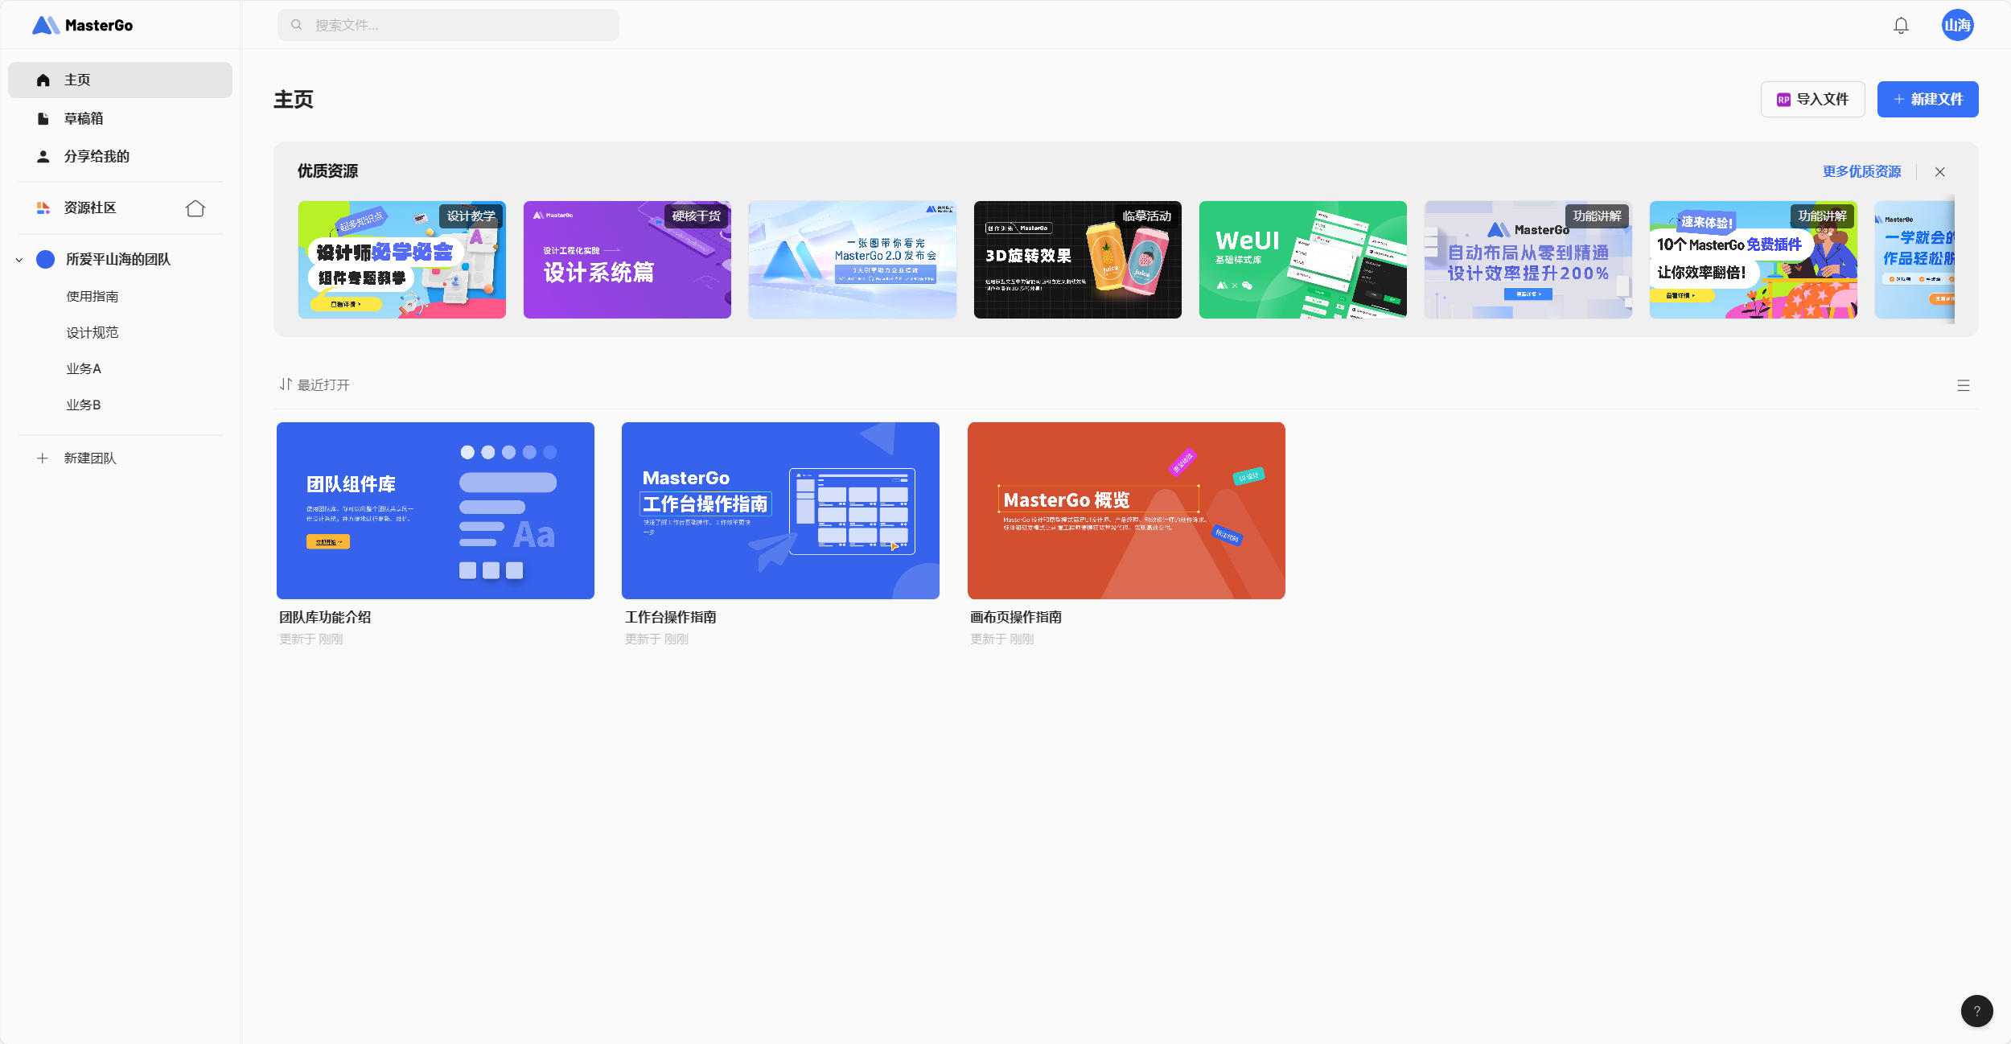
Task: Select 主页 in the sidebar
Action: coord(120,80)
